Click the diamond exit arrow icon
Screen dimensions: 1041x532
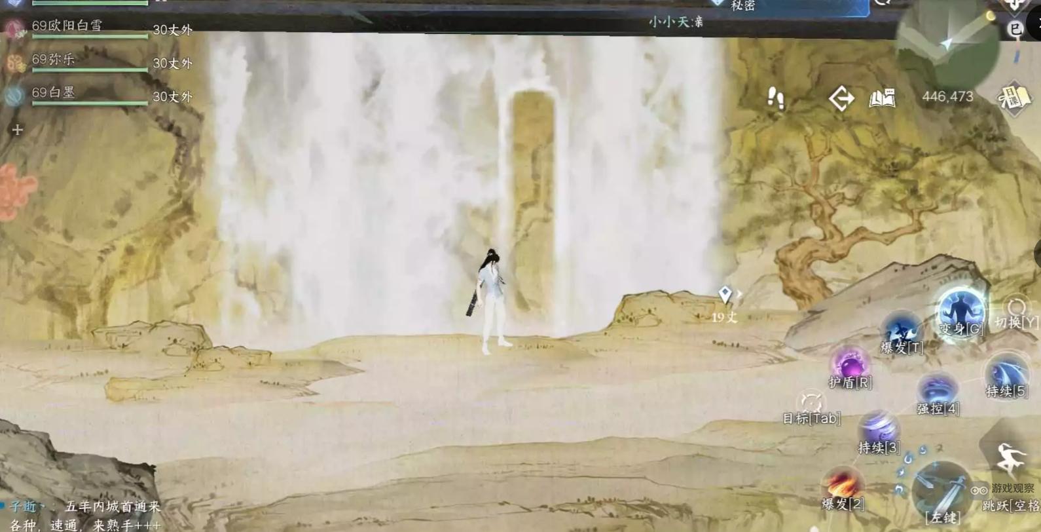point(841,98)
